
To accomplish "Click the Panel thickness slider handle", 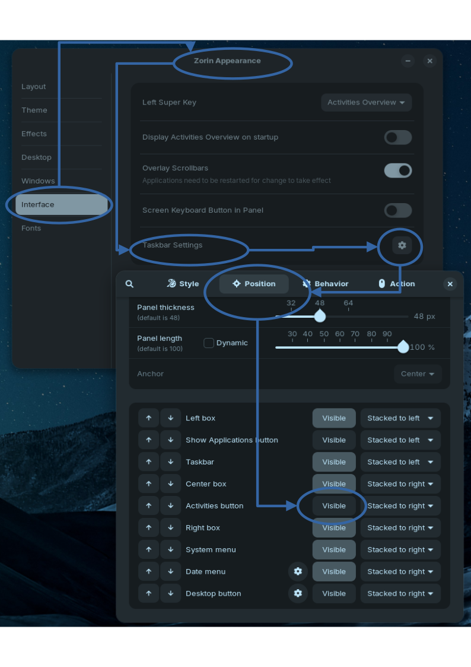I will pos(320,316).
